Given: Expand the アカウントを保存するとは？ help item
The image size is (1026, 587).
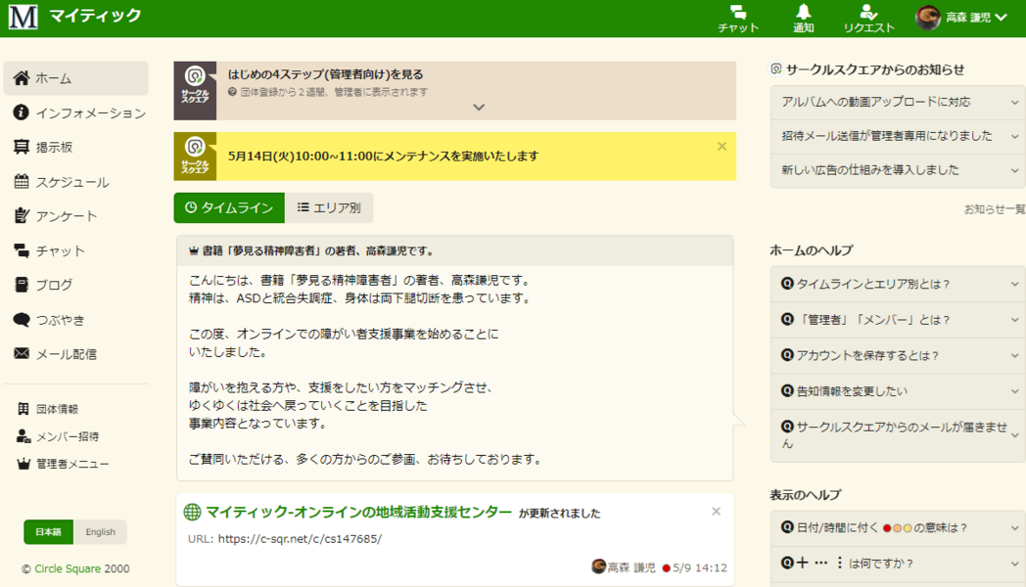Looking at the screenshot, I should point(897,355).
